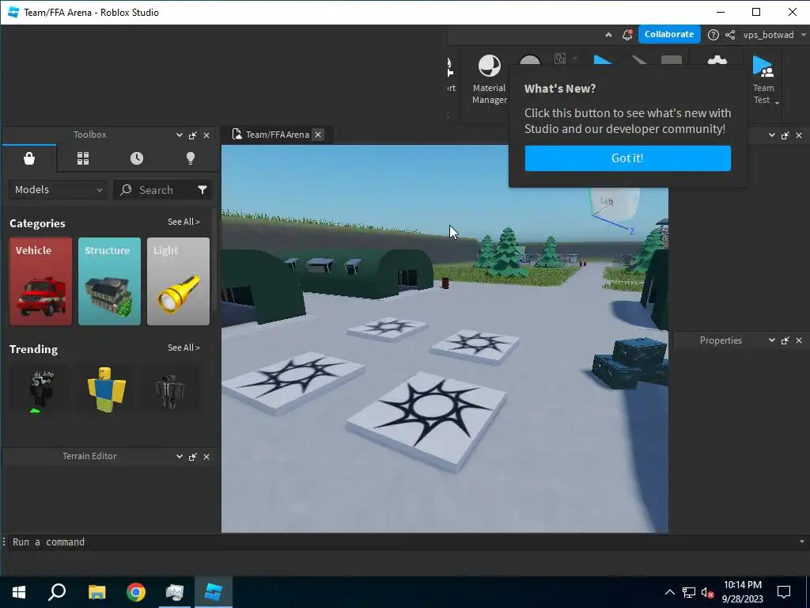Click the Roblox Studio taskbar icon
Screen dimensions: 810x608
pyautogui.click(x=214, y=592)
